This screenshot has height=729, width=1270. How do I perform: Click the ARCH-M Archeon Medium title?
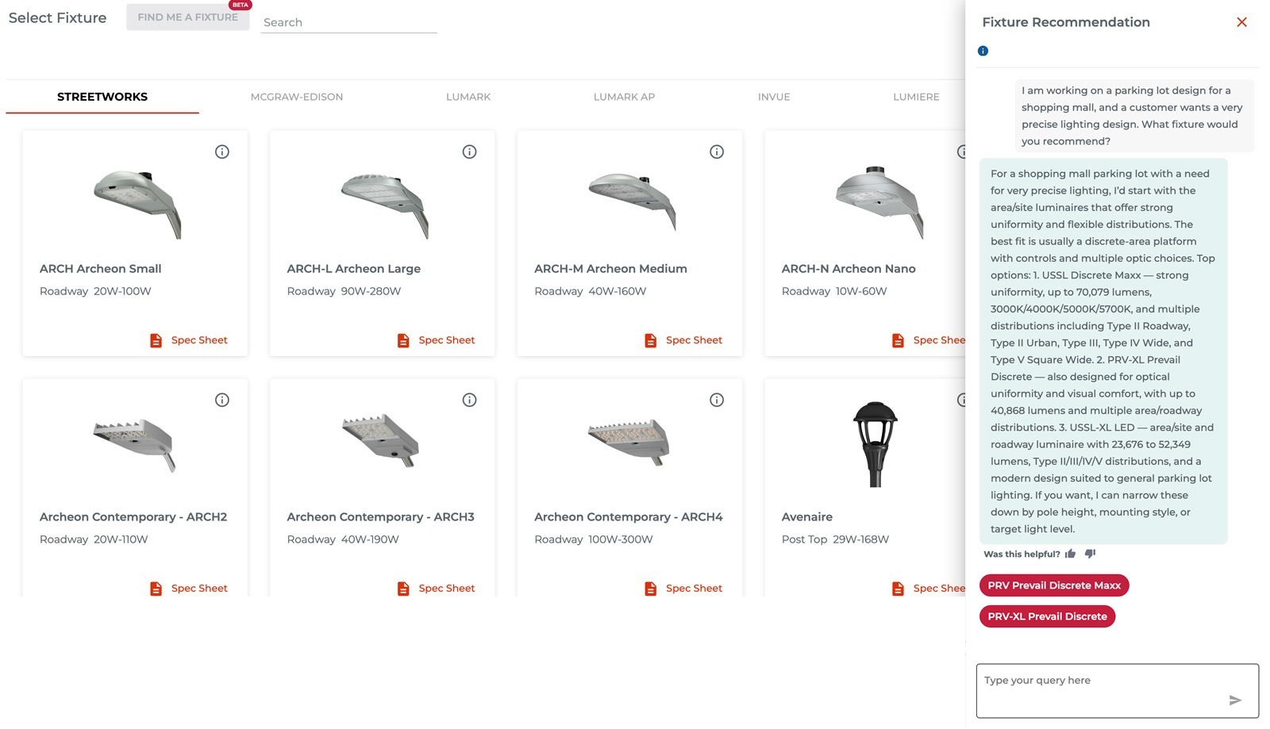pyautogui.click(x=610, y=269)
